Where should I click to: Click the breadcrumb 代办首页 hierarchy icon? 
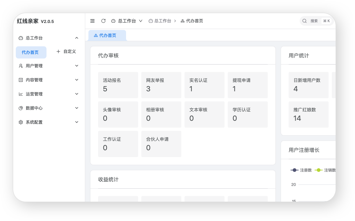(183, 21)
